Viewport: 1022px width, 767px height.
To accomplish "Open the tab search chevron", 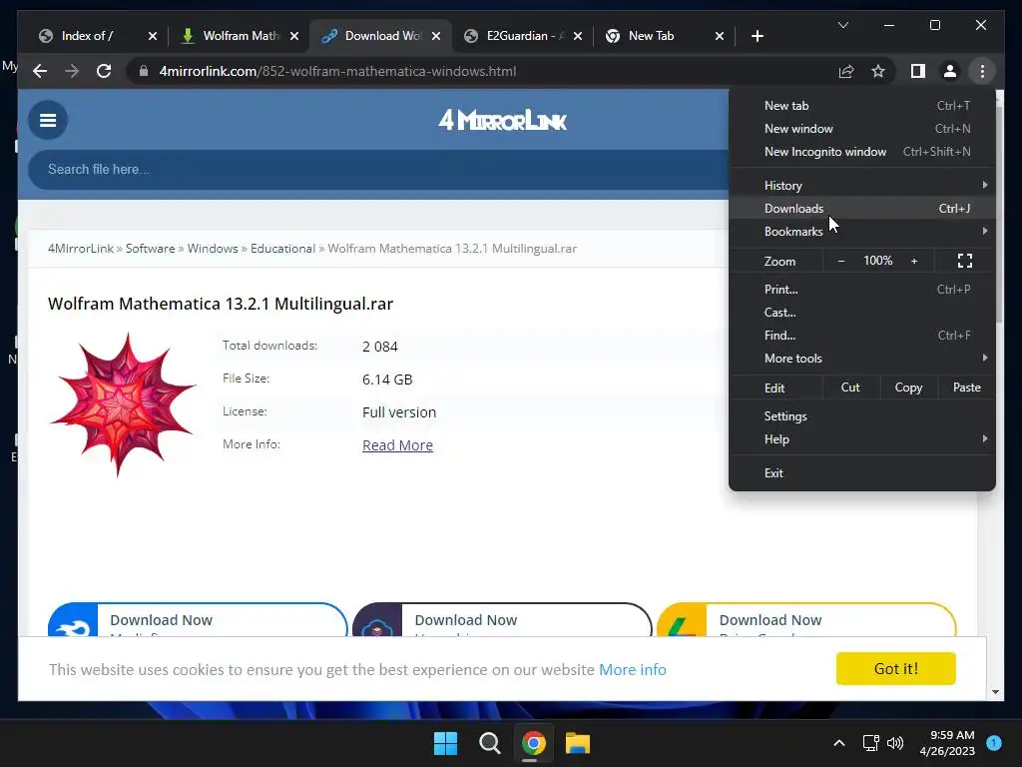I will [842, 25].
